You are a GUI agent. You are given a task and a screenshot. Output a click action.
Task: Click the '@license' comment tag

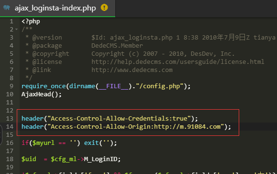tap(47, 62)
